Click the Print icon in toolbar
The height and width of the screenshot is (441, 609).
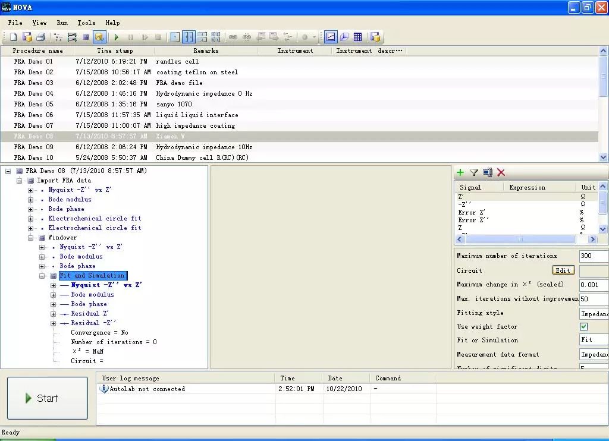pos(41,37)
